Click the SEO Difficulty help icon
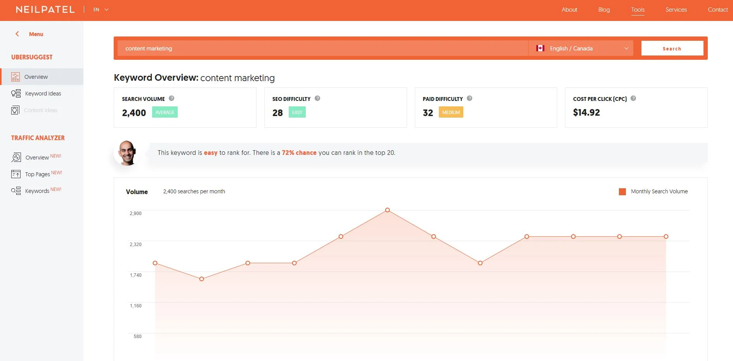Screen dimensions: 733x361 pyautogui.click(x=317, y=98)
